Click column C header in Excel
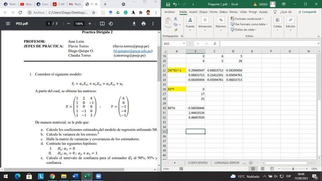The image size is (322, 181). coord(214,51)
